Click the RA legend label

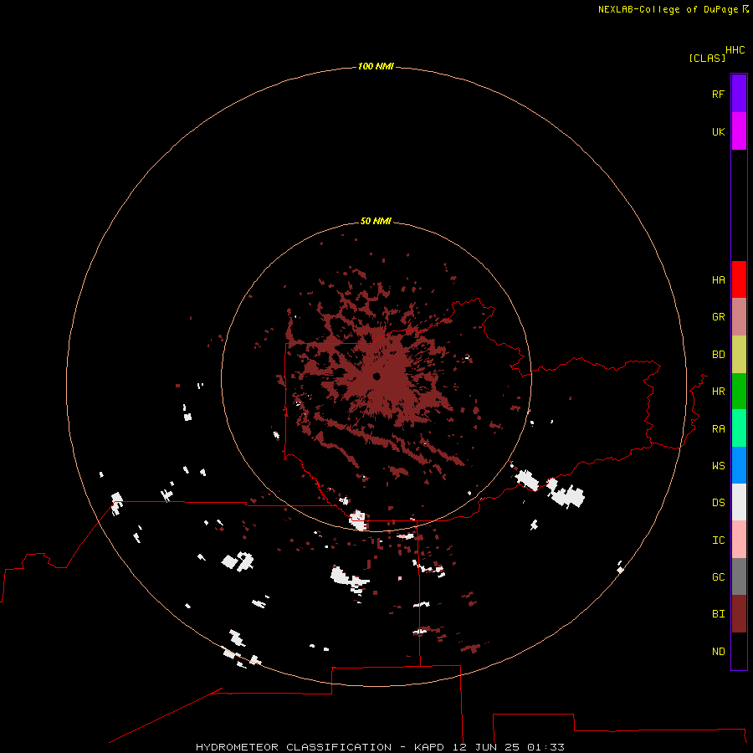(718, 429)
